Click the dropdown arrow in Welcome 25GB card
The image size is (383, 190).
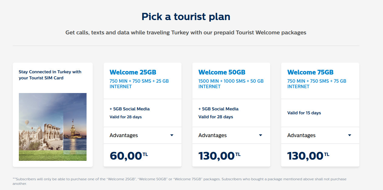172,135
